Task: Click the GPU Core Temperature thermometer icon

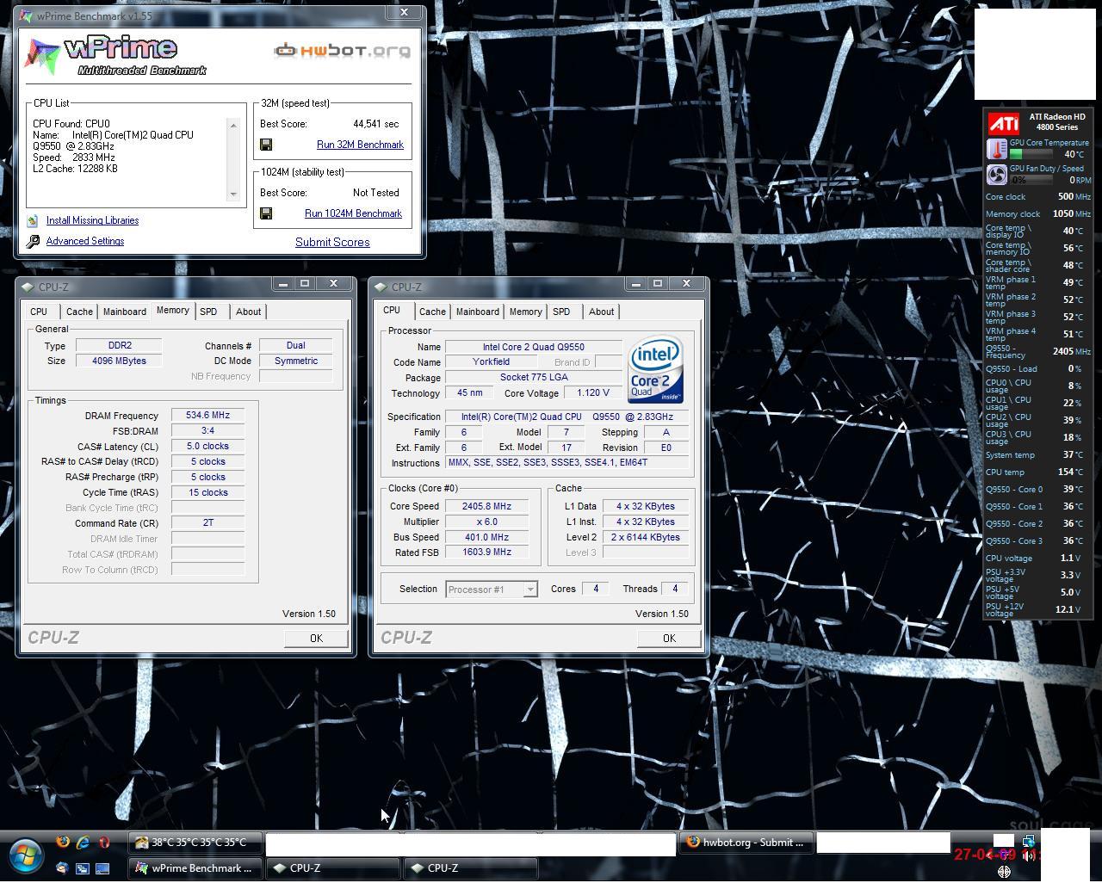Action: [x=996, y=150]
